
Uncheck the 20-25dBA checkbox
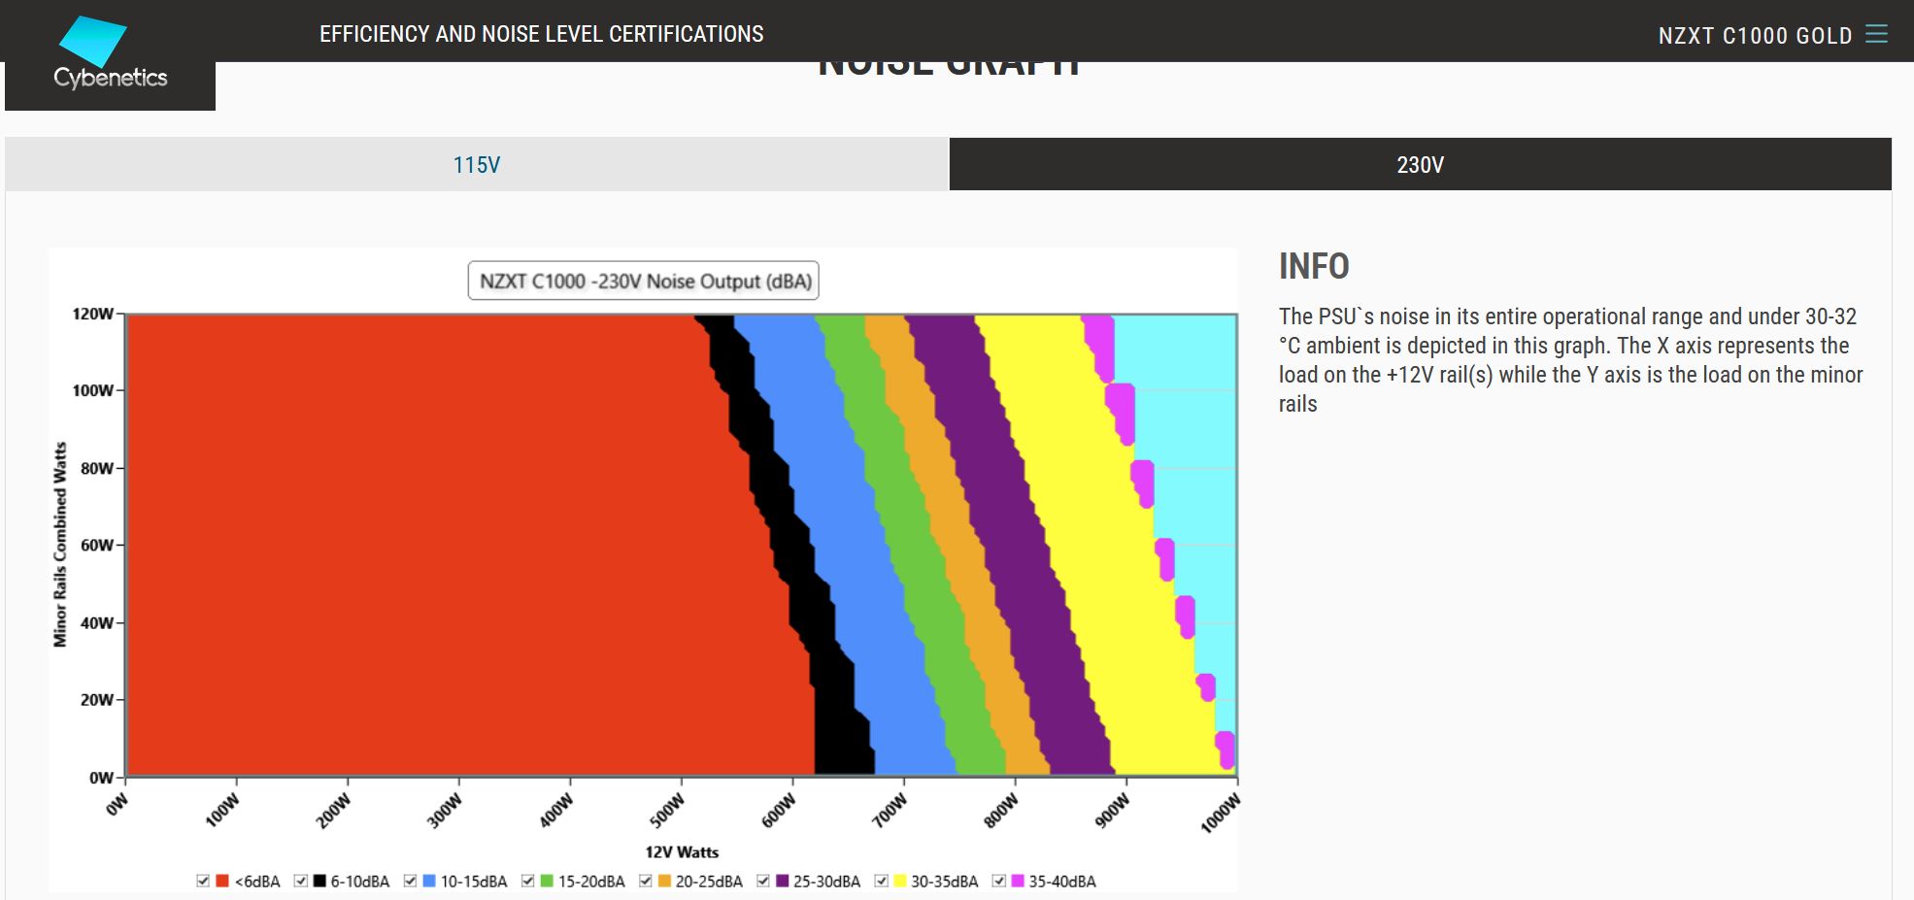[646, 881]
